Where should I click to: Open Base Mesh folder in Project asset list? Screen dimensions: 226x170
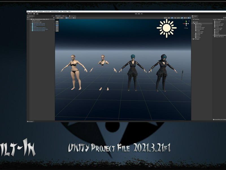(x=218, y=21)
